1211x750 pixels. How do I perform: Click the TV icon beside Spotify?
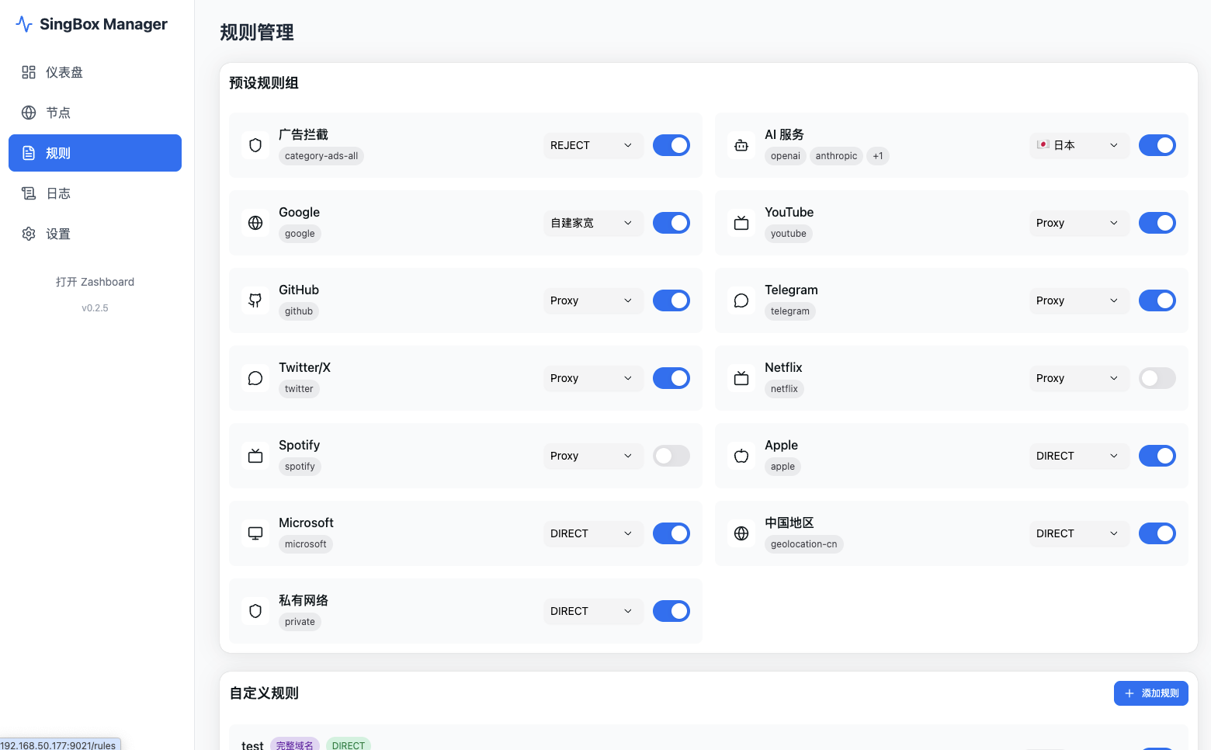(255, 456)
